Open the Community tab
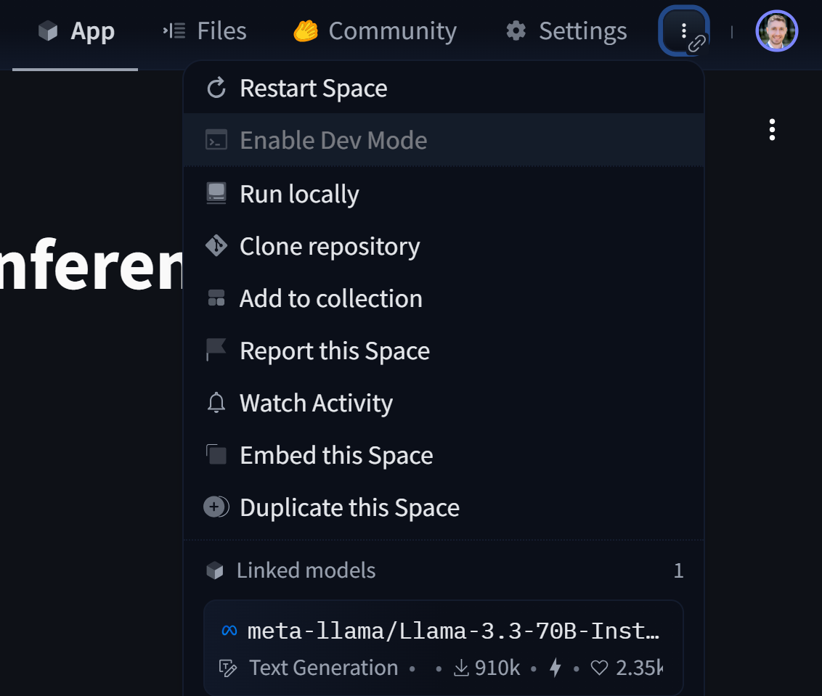822x696 pixels. coord(375,31)
